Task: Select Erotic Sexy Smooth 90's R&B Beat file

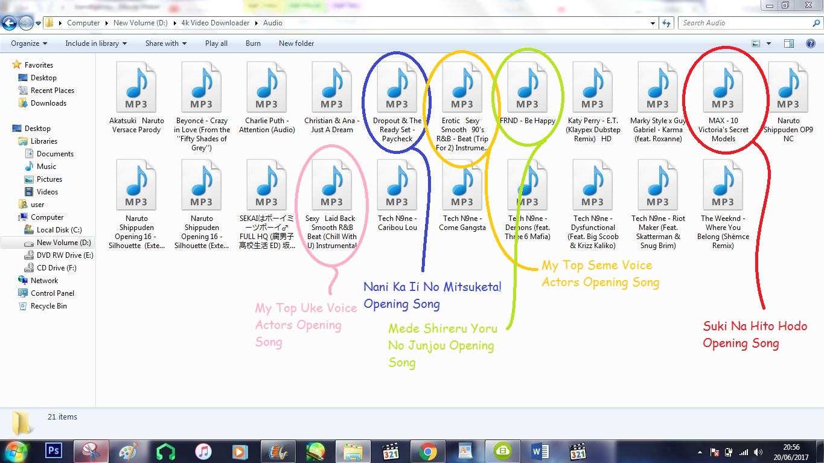Action: [462, 106]
